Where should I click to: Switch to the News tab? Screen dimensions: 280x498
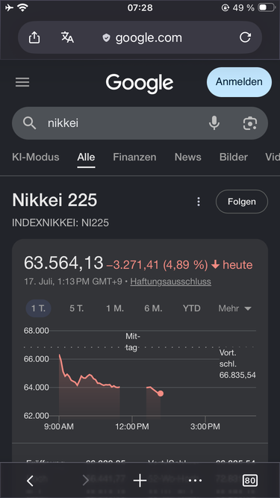click(188, 158)
